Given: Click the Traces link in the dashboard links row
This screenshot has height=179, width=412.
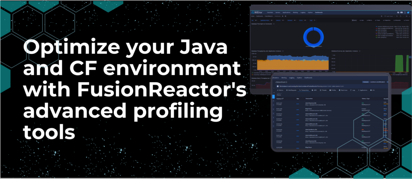Looking at the screenshot, I should pos(377,20).
